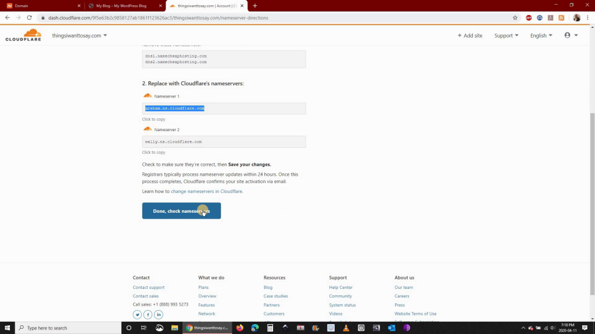
Task: Switch to the My Blog WordPress tab
Action: tap(124, 6)
